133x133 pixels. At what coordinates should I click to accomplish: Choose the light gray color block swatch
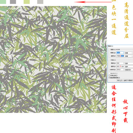click(40, 2)
